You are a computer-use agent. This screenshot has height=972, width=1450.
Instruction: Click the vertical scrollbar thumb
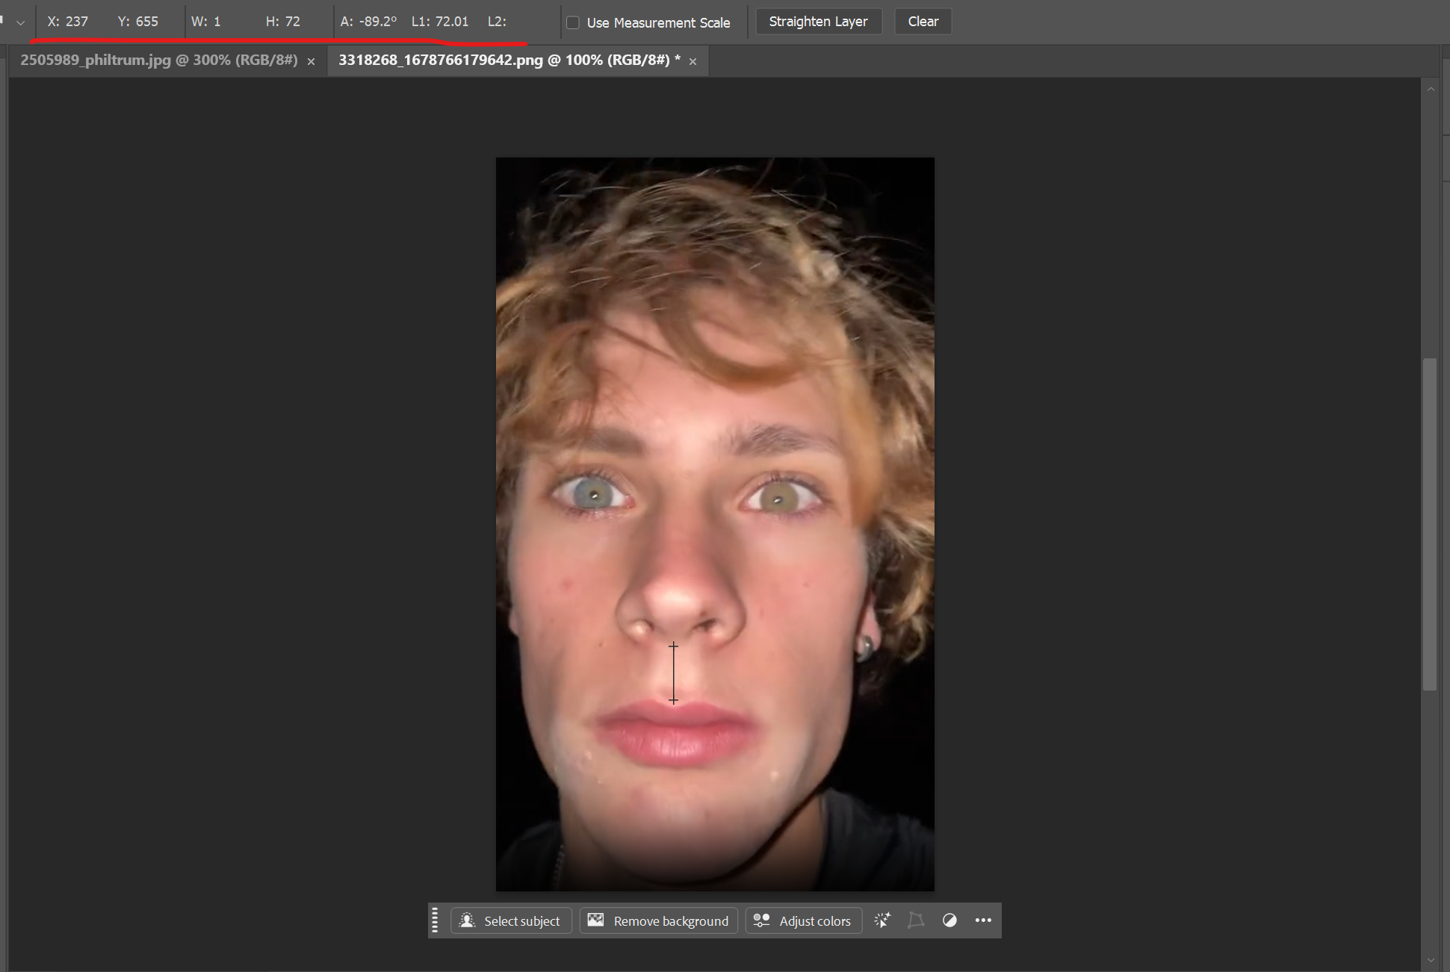pyautogui.click(x=1430, y=523)
